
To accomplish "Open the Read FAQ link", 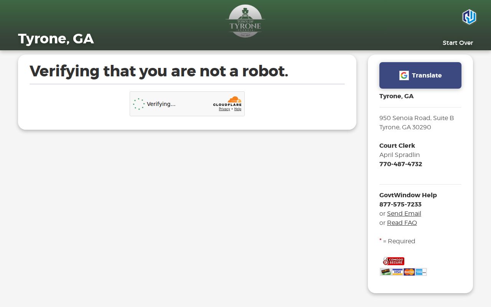I will click(x=402, y=223).
